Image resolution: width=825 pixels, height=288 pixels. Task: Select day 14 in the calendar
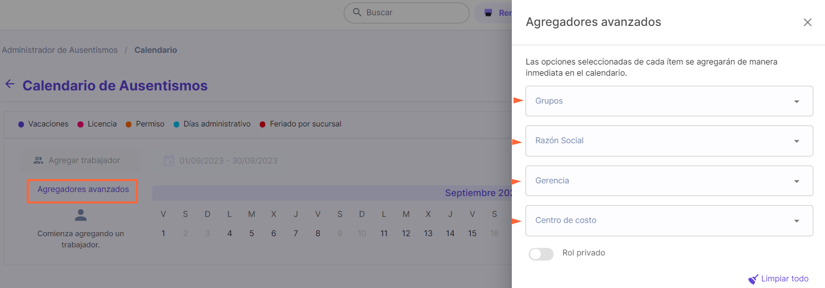tap(450, 234)
